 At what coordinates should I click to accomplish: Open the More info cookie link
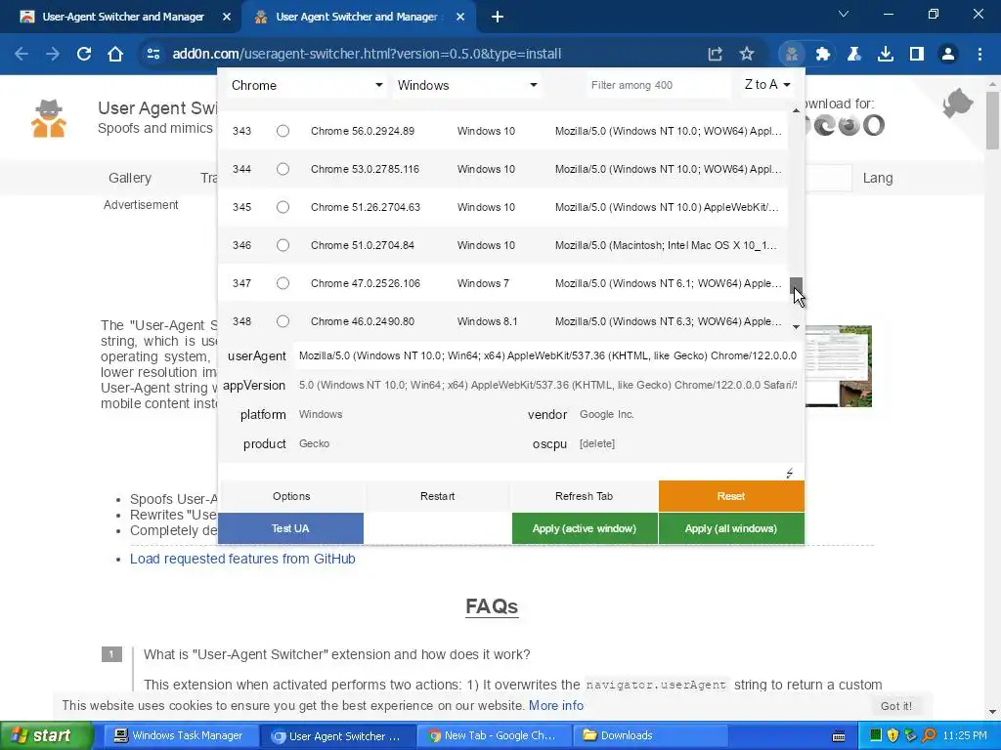coord(556,705)
